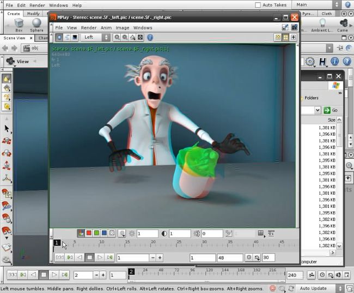The image size is (354, 293).
Task: Open MPlay Render menu
Action: [88, 28]
